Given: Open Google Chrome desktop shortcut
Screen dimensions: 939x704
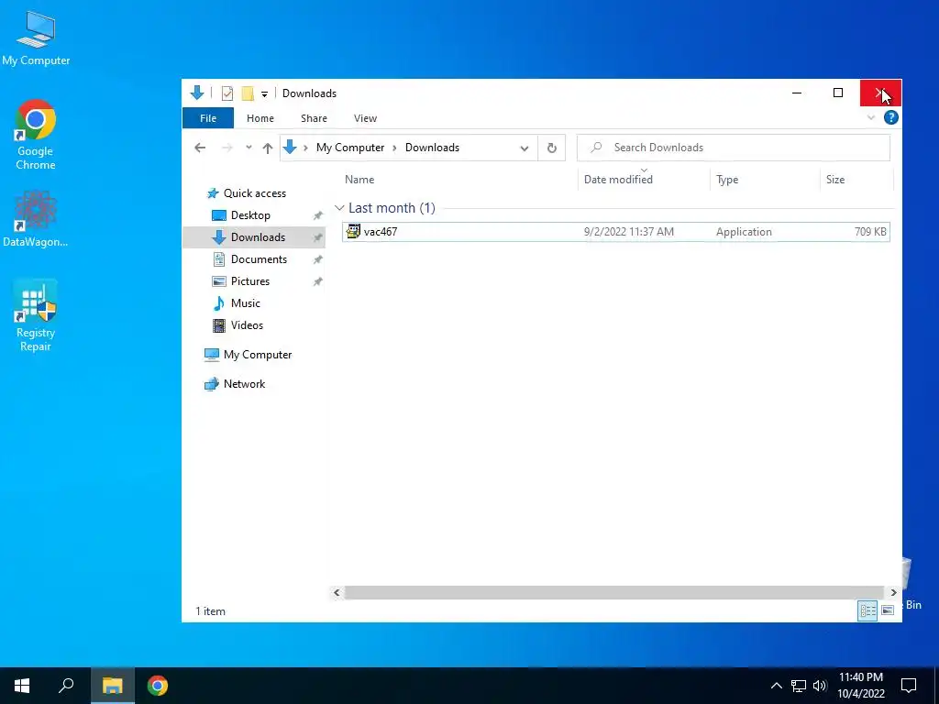Looking at the screenshot, I should (x=36, y=135).
